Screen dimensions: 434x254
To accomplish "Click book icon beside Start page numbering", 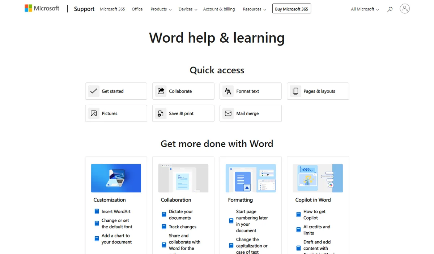I will (x=231, y=221).
